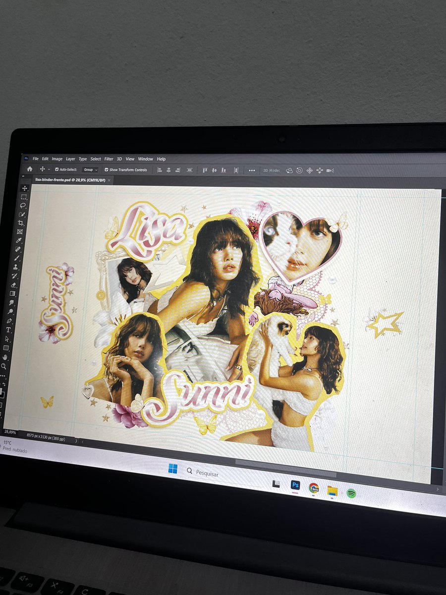Select the Crop tool
Screen dimensions: 446x595
tap(21, 223)
